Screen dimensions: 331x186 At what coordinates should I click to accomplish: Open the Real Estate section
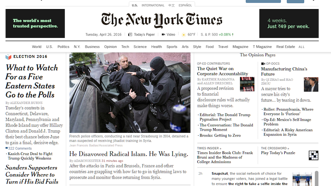285,47
